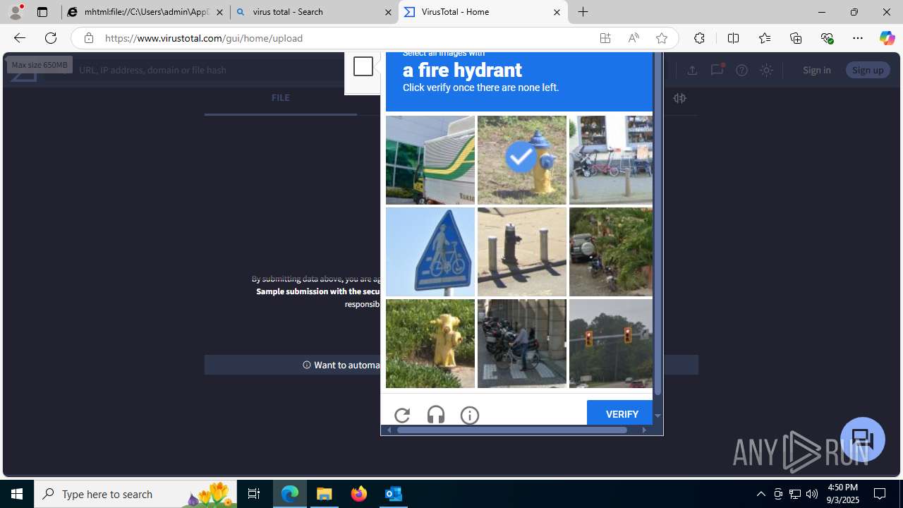Switch to virus total Search tab
Screen dimensions: 903x508
tap(314, 12)
